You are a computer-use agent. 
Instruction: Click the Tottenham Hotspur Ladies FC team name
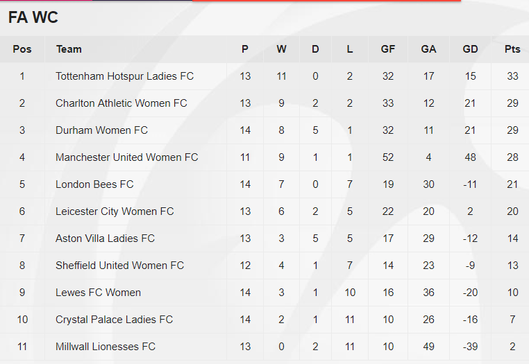[124, 76]
